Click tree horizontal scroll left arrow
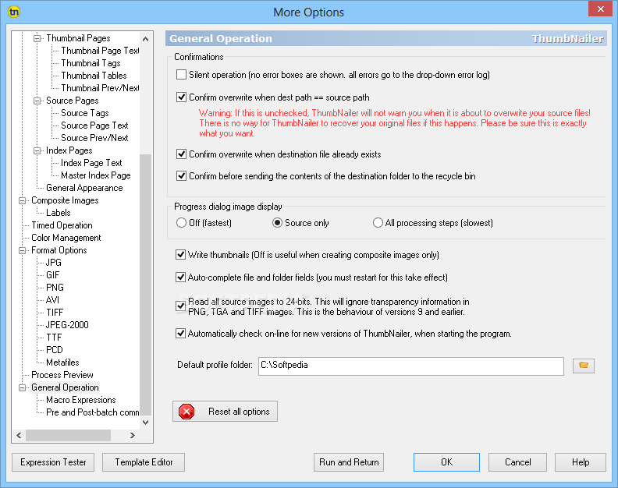Image resolution: width=618 pixels, height=488 pixels. [x=19, y=436]
